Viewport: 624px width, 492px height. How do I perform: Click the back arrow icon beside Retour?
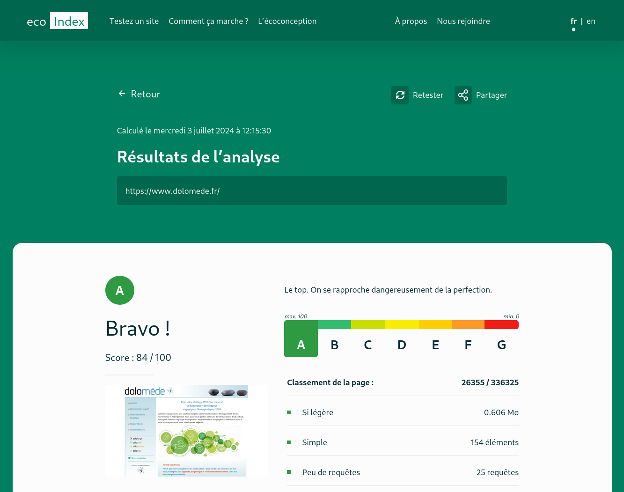pos(122,94)
